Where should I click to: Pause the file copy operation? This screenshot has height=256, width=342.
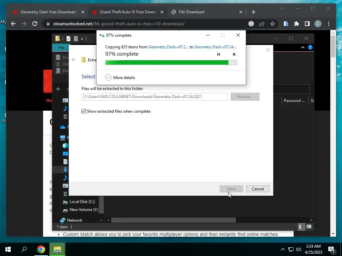[218, 54]
